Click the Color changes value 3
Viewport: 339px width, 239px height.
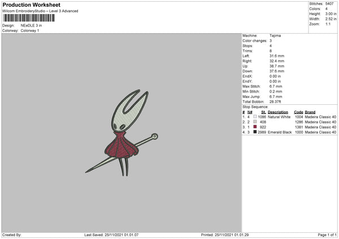[271, 41]
